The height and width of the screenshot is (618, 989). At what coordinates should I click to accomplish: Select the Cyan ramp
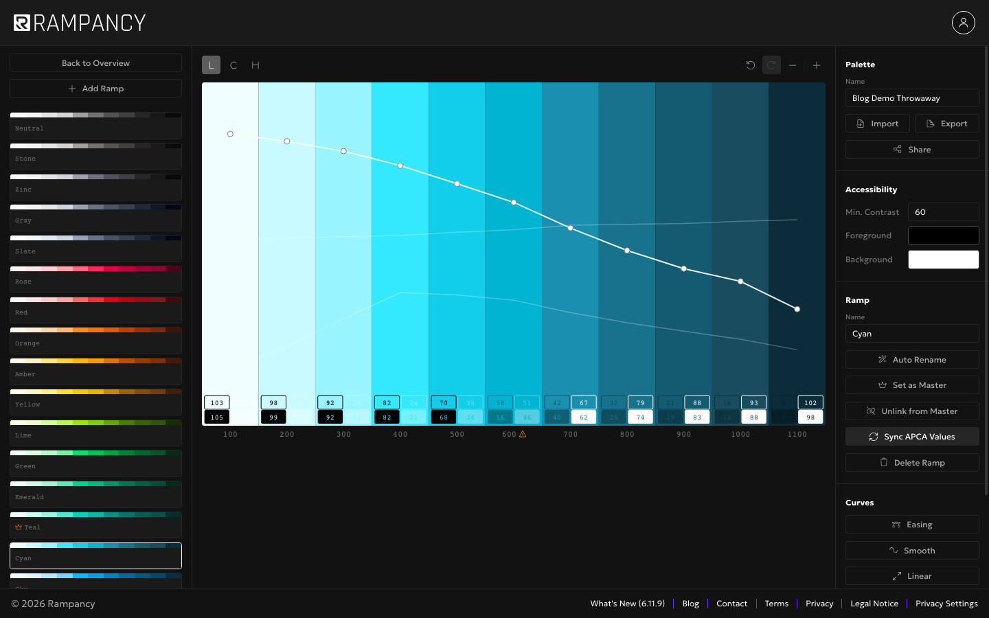(95, 556)
